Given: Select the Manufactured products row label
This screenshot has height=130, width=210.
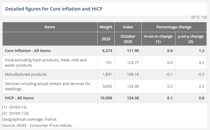Looking at the screenshot, I should tap(26, 74).
